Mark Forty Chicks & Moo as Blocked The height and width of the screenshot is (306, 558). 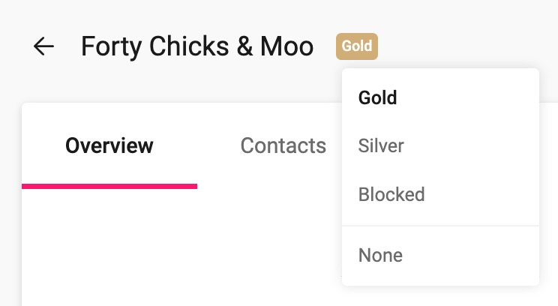click(x=391, y=194)
